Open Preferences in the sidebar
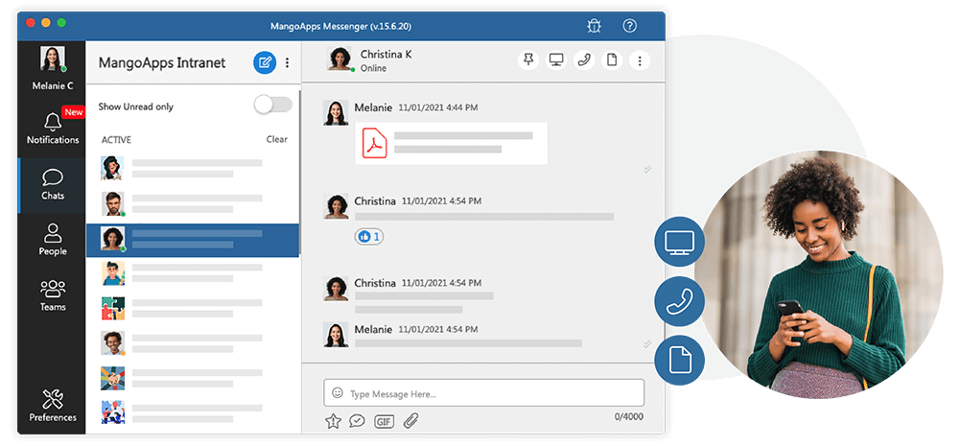959x446 pixels. click(53, 407)
